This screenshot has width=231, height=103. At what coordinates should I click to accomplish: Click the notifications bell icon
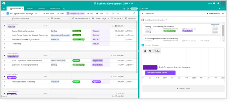(x=218, y=3)
